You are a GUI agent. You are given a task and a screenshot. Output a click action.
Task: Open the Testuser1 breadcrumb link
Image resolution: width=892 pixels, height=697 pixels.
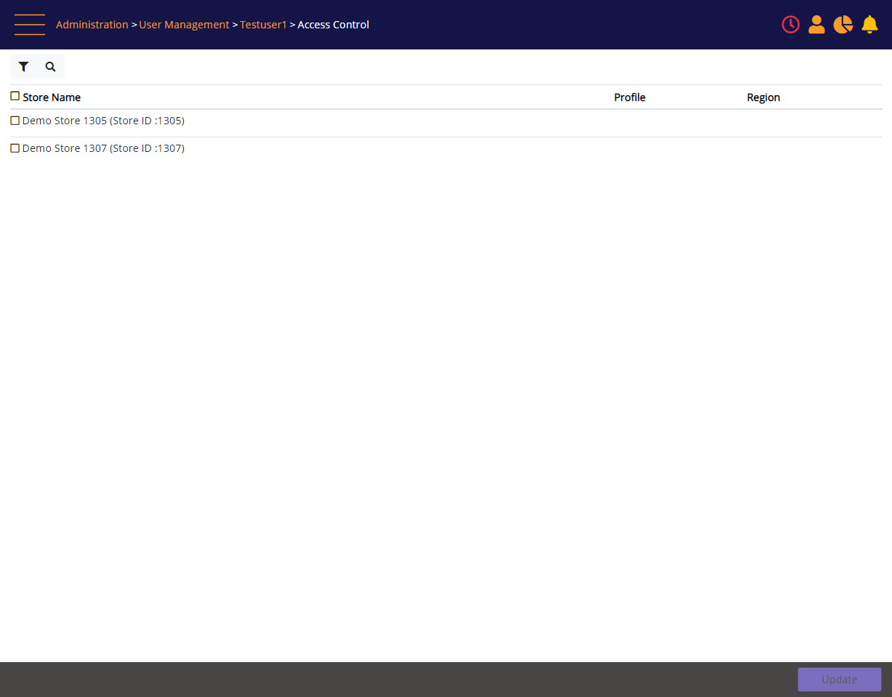(263, 25)
